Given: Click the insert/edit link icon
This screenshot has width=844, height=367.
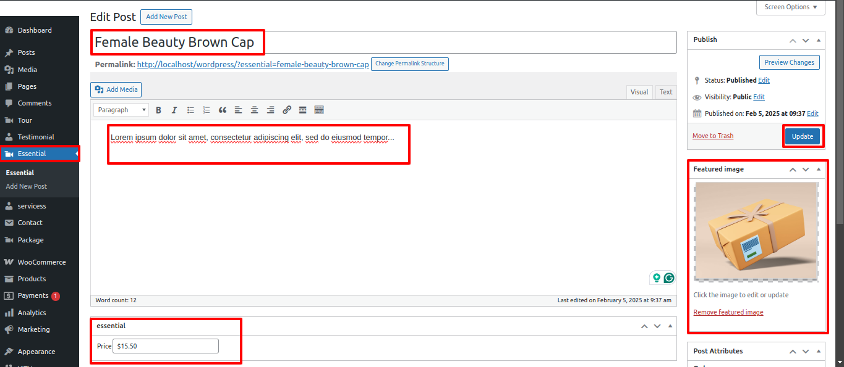Looking at the screenshot, I should point(287,110).
